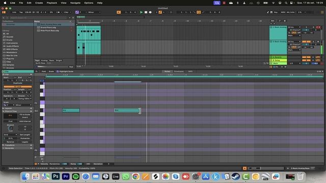Click the Invert button in Pitch panel
326x183 pixels.
(x=25, y=117)
